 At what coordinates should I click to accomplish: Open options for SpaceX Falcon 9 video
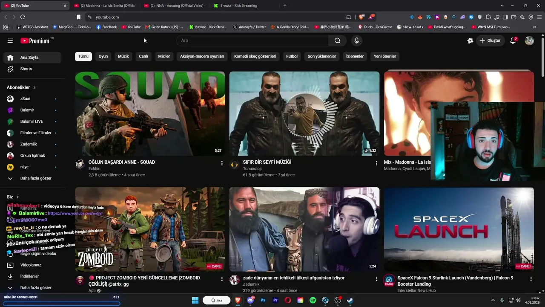pyautogui.click(x=531, y=279)
